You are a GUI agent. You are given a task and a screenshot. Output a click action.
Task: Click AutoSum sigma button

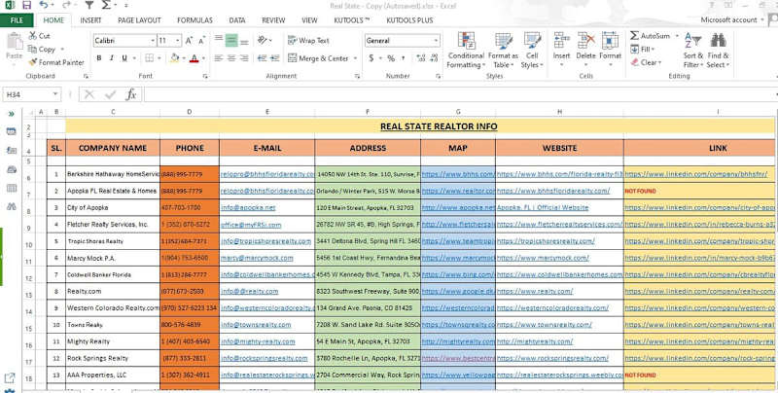click(650, 36)
